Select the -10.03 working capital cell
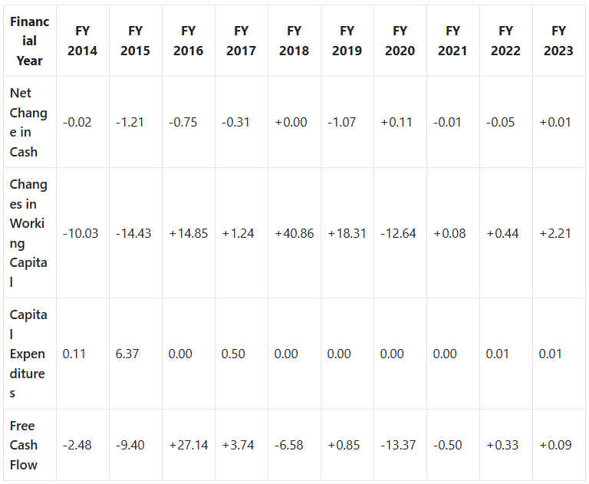Image resolution: width=589 pixels, height=484 pixels. 81,233
